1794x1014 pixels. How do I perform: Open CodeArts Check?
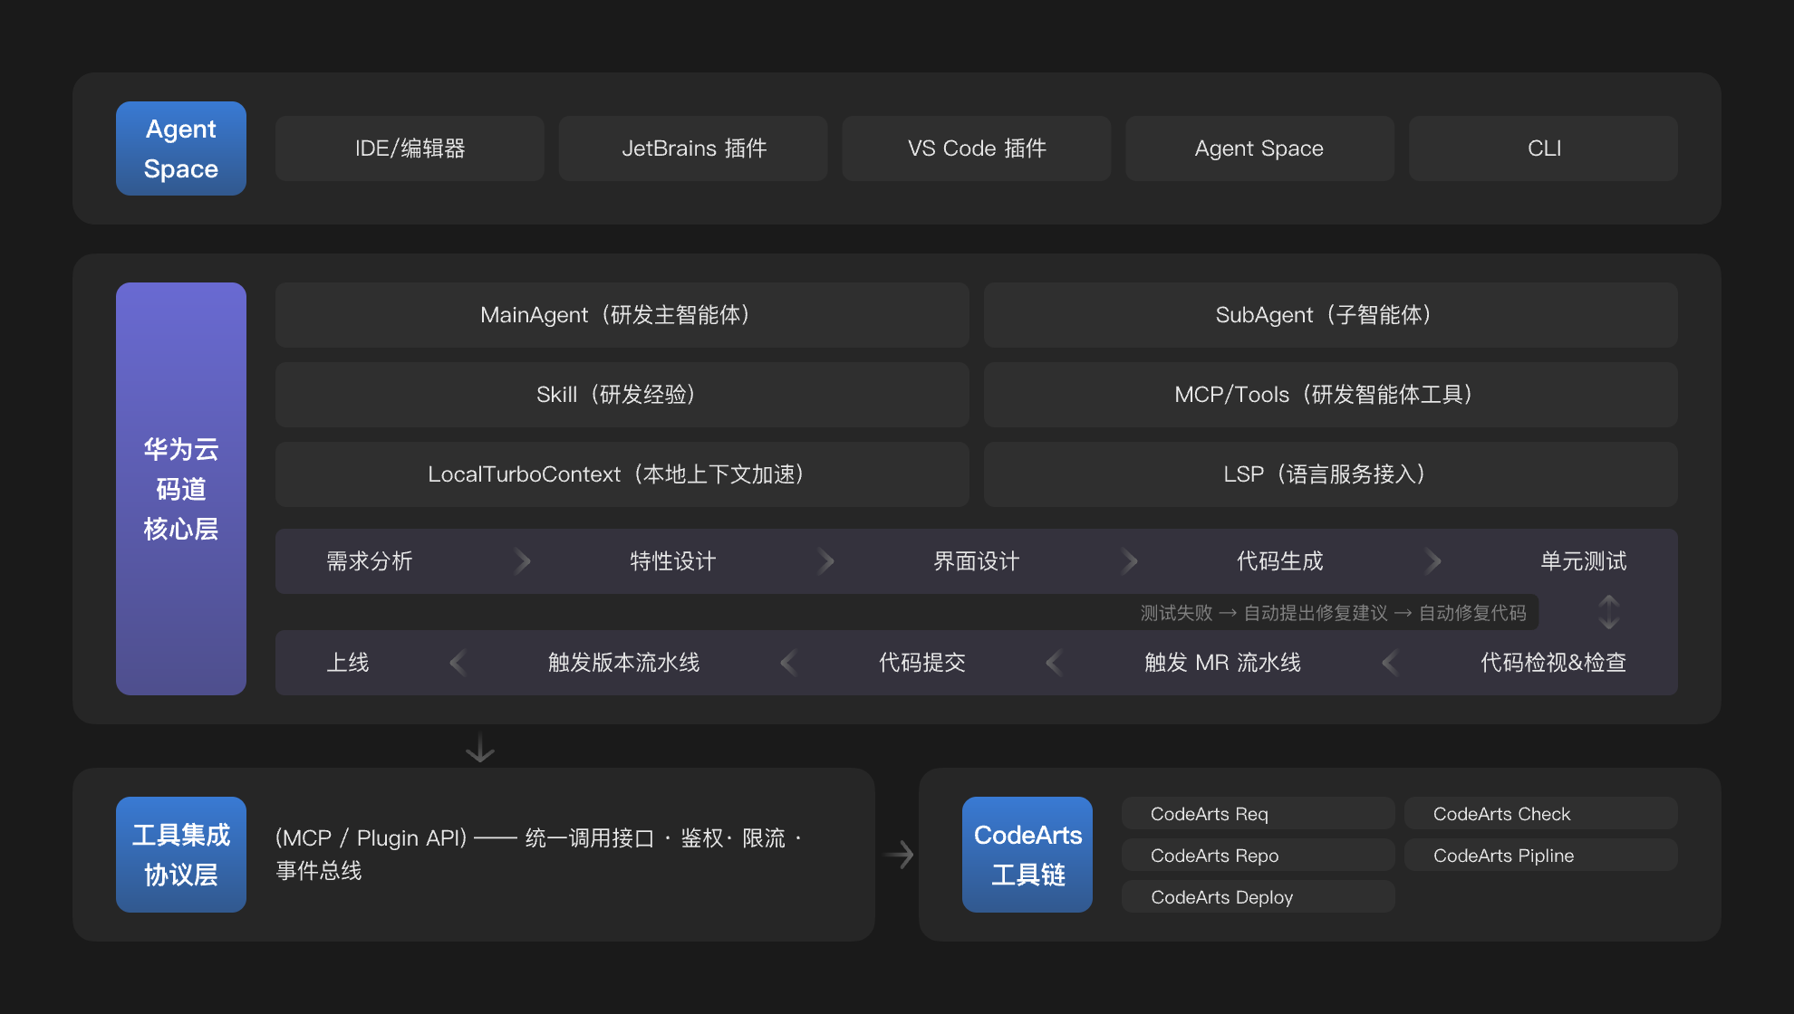(x=1541, y=813)
